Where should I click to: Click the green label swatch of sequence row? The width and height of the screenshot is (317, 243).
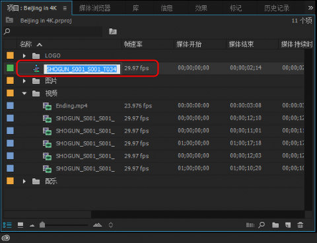[x=10, y=68]
